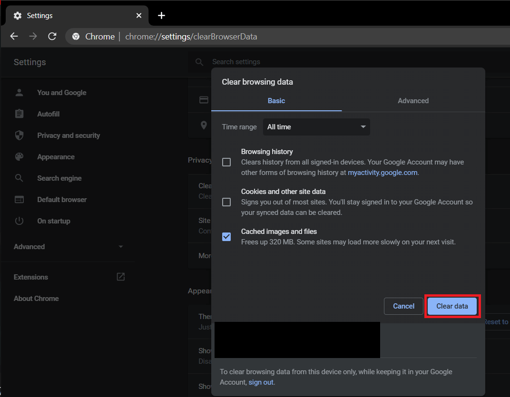This screenshot has height=397, width=510.
Task: Check Cookies and other site data
Action: (x=226, y=202)
